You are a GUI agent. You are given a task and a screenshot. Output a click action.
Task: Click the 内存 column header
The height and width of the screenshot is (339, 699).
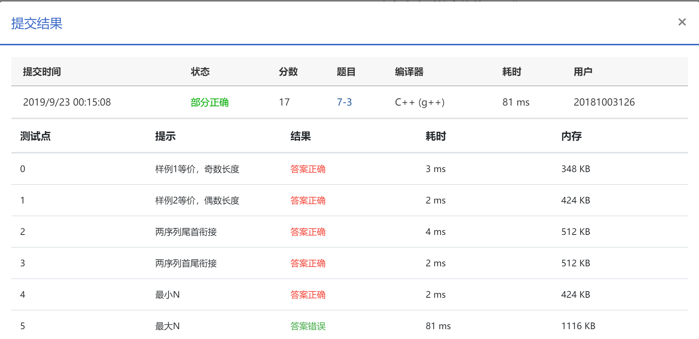click(x=571, y=136)
